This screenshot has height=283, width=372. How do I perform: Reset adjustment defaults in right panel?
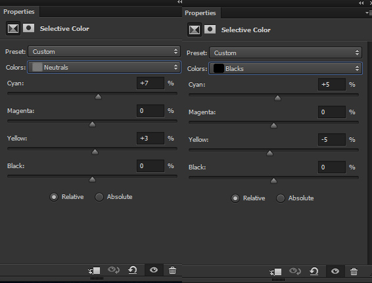pyautogui.click(x=314, y=271)
